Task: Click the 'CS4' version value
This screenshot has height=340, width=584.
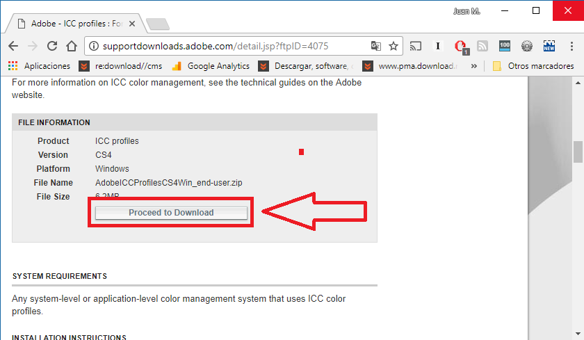Action: point(104,155)
